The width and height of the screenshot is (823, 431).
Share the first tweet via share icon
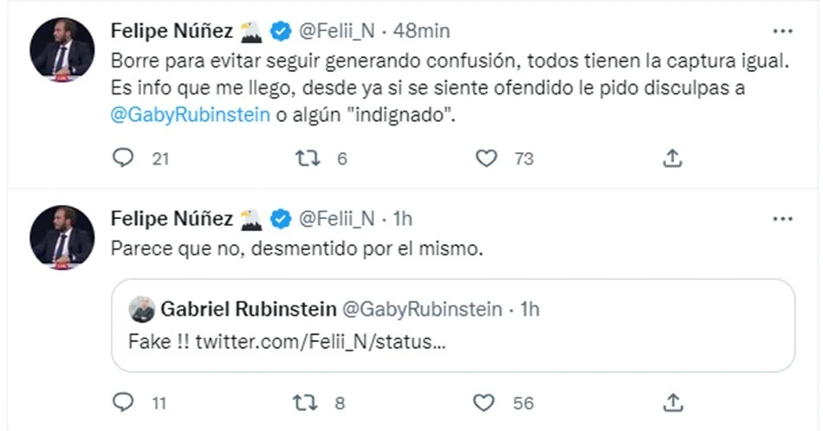[x=673, y=158]
